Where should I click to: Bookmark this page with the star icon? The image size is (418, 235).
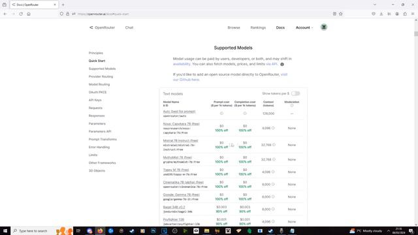pos(341,14)
